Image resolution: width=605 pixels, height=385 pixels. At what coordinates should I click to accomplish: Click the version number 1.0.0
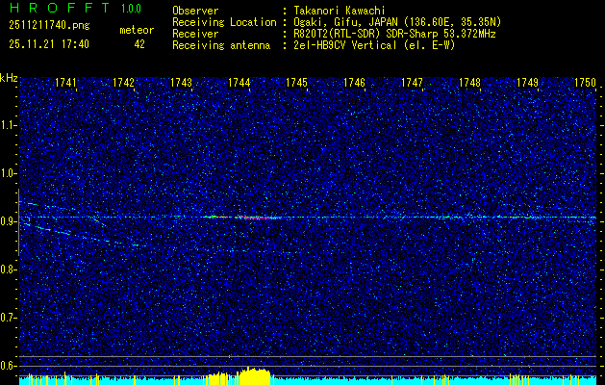pyautogui.click(x=131, y=8)
